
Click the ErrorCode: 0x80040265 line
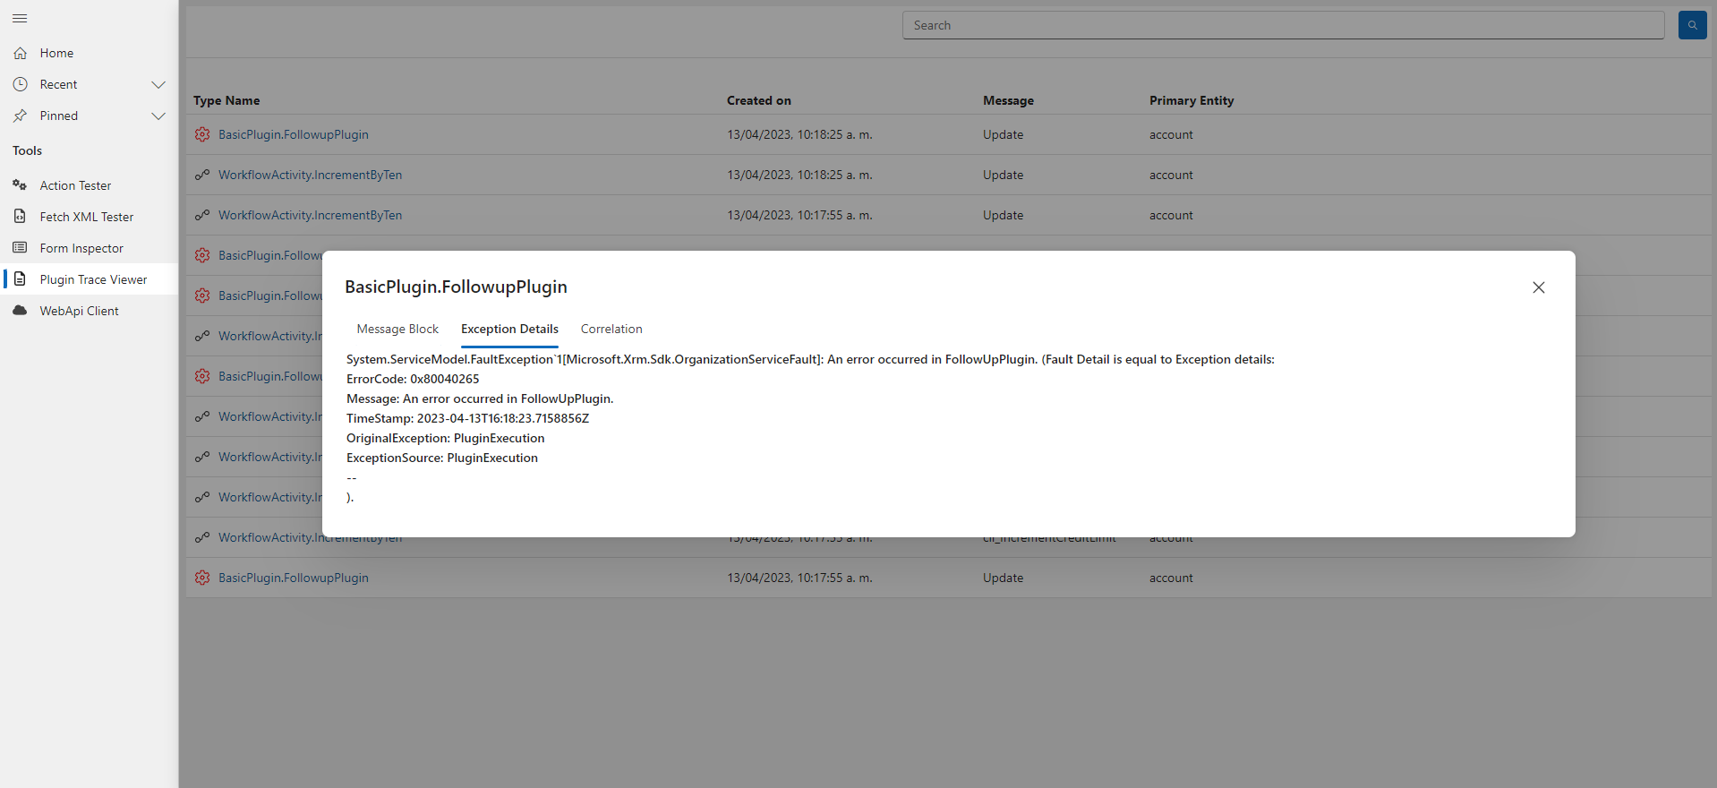[413, 379]
